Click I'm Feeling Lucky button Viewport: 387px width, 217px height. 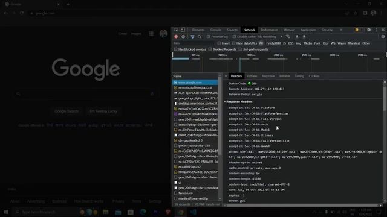point(103,111)
